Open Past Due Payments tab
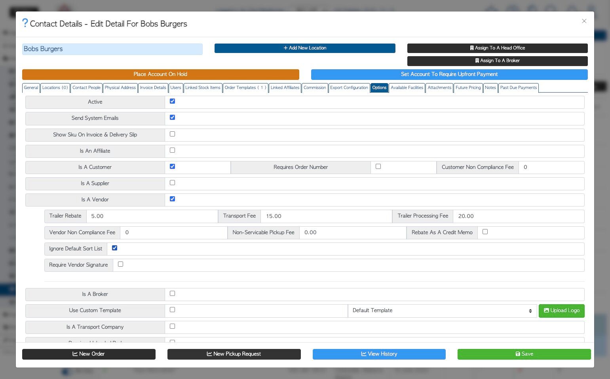This screenshot has height=379, width=610. pyautogui.click(x=519, y=88)
